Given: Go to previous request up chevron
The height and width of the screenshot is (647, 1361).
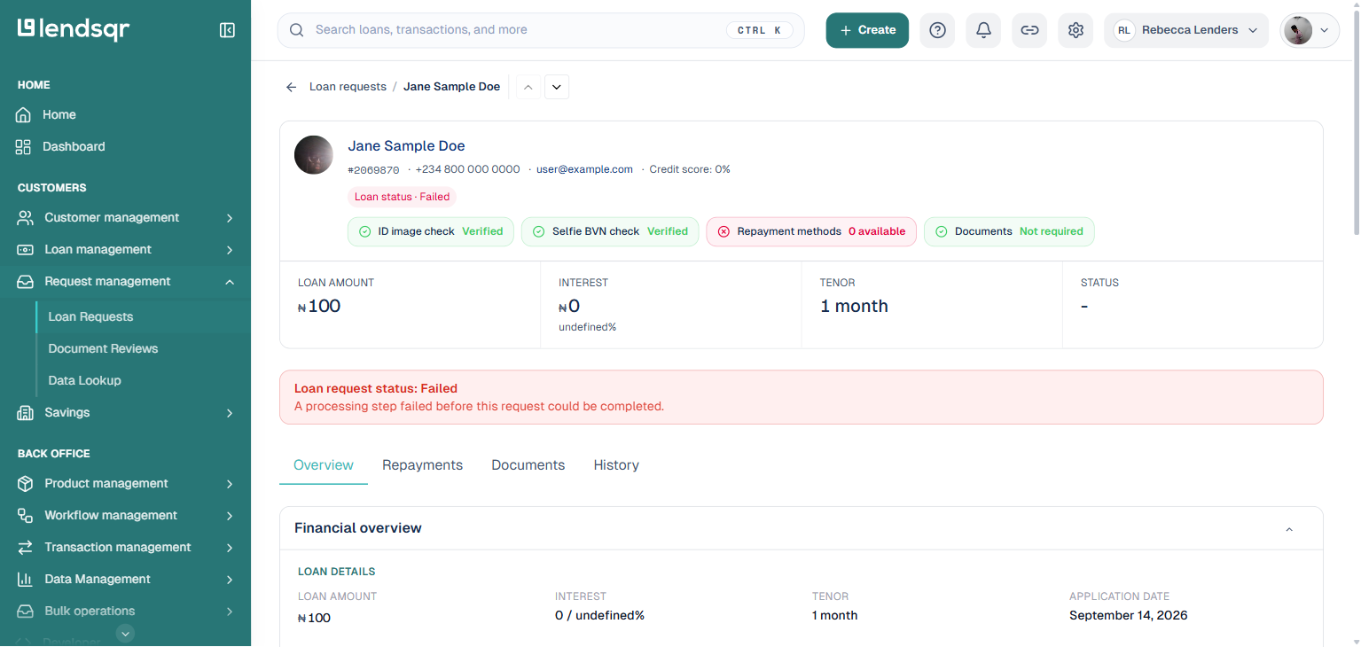Looking at the screenshot, I should point(528,87).
